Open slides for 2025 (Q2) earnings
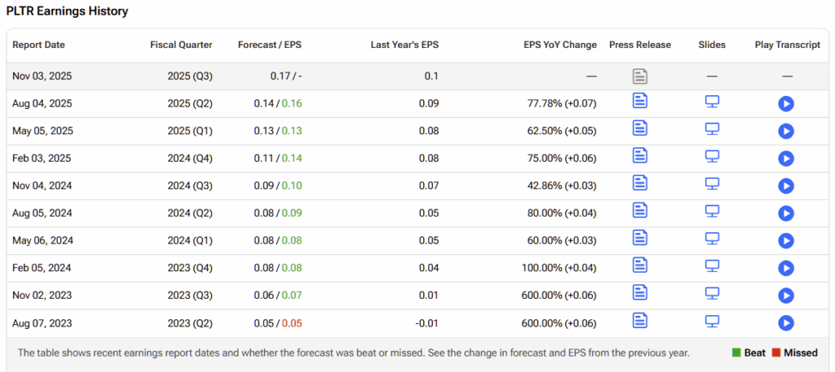 point(712,103)
